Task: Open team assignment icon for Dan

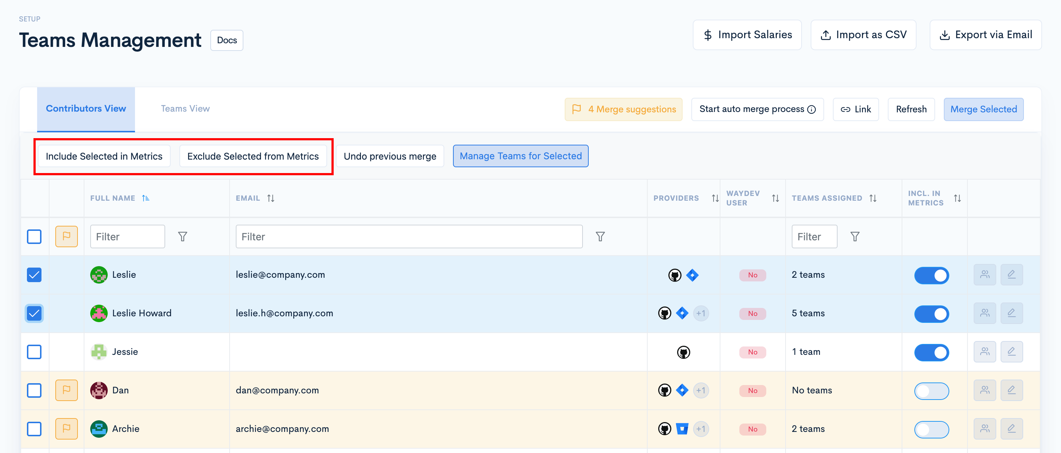Action: pyautogui.click(x=984, y=390)
